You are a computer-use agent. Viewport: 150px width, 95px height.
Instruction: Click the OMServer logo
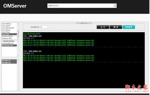click(x=15, y=6)
